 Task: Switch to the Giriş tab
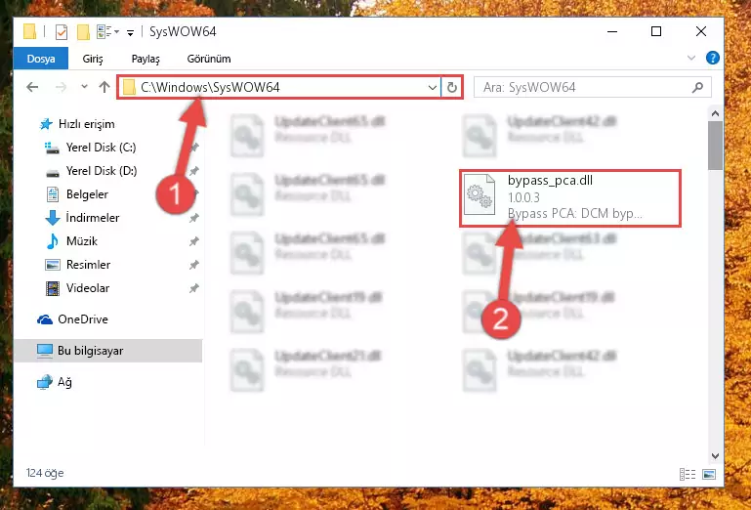pos(93,59)
